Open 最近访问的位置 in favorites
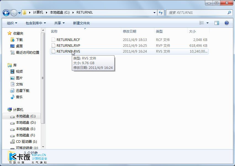This screenshot has width=235, height=166. [28, 52]
